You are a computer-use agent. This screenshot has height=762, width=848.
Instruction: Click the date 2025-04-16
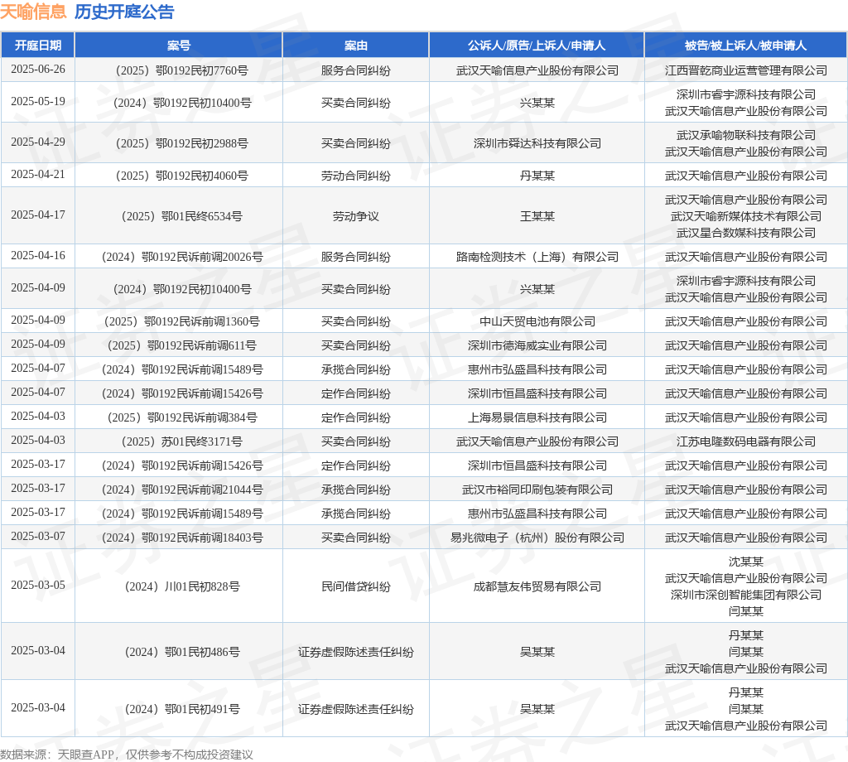(38, 255)
